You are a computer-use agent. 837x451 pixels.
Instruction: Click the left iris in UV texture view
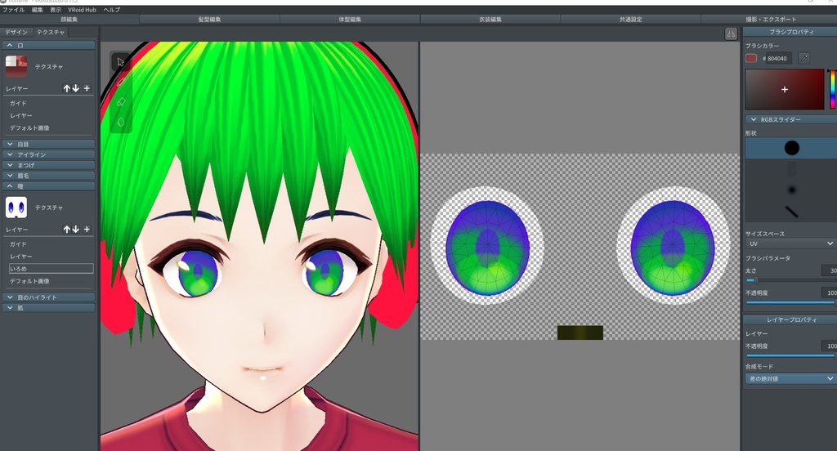point(487,248)
